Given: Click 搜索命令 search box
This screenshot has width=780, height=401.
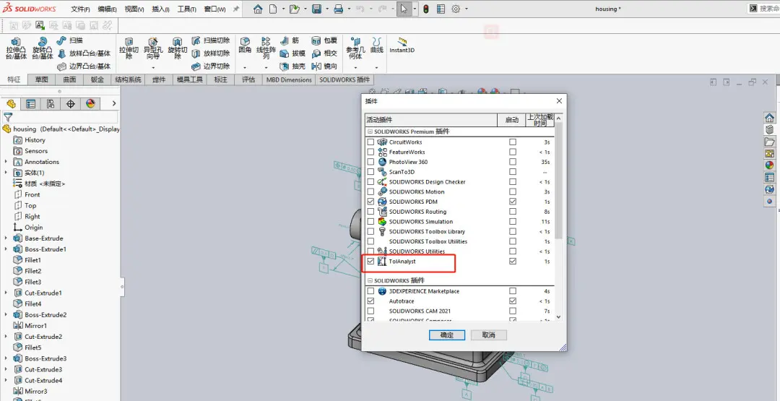Looking at the screenshot, I should (764, 9).
